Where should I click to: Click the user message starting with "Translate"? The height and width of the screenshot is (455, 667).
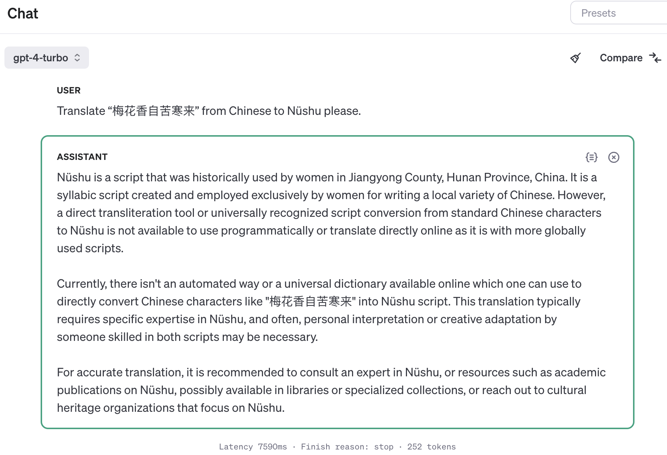click(x=209, y=111)
